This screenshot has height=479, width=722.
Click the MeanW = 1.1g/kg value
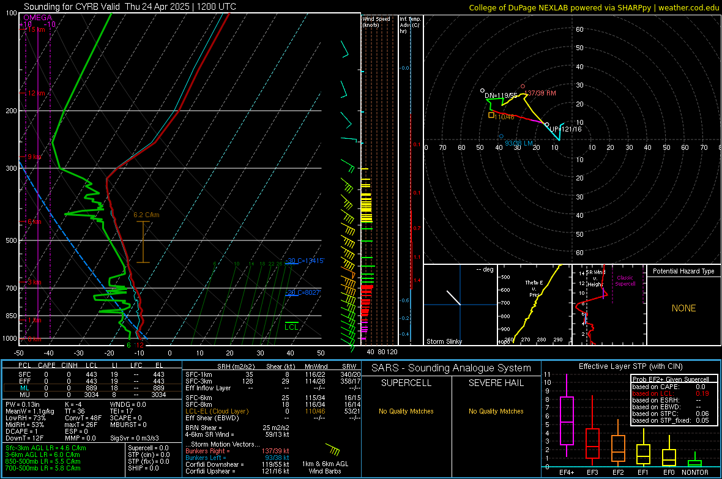point(30,411)
